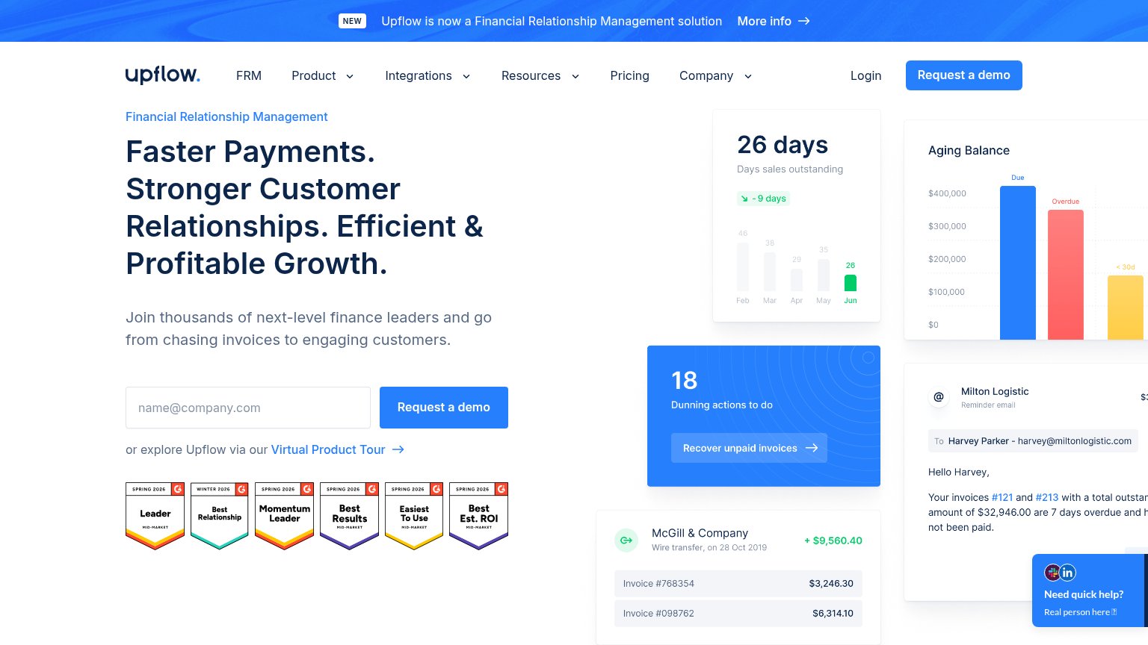1148x645 pixels.
Task: Click the Real person here text
Action: [1080, 612]
